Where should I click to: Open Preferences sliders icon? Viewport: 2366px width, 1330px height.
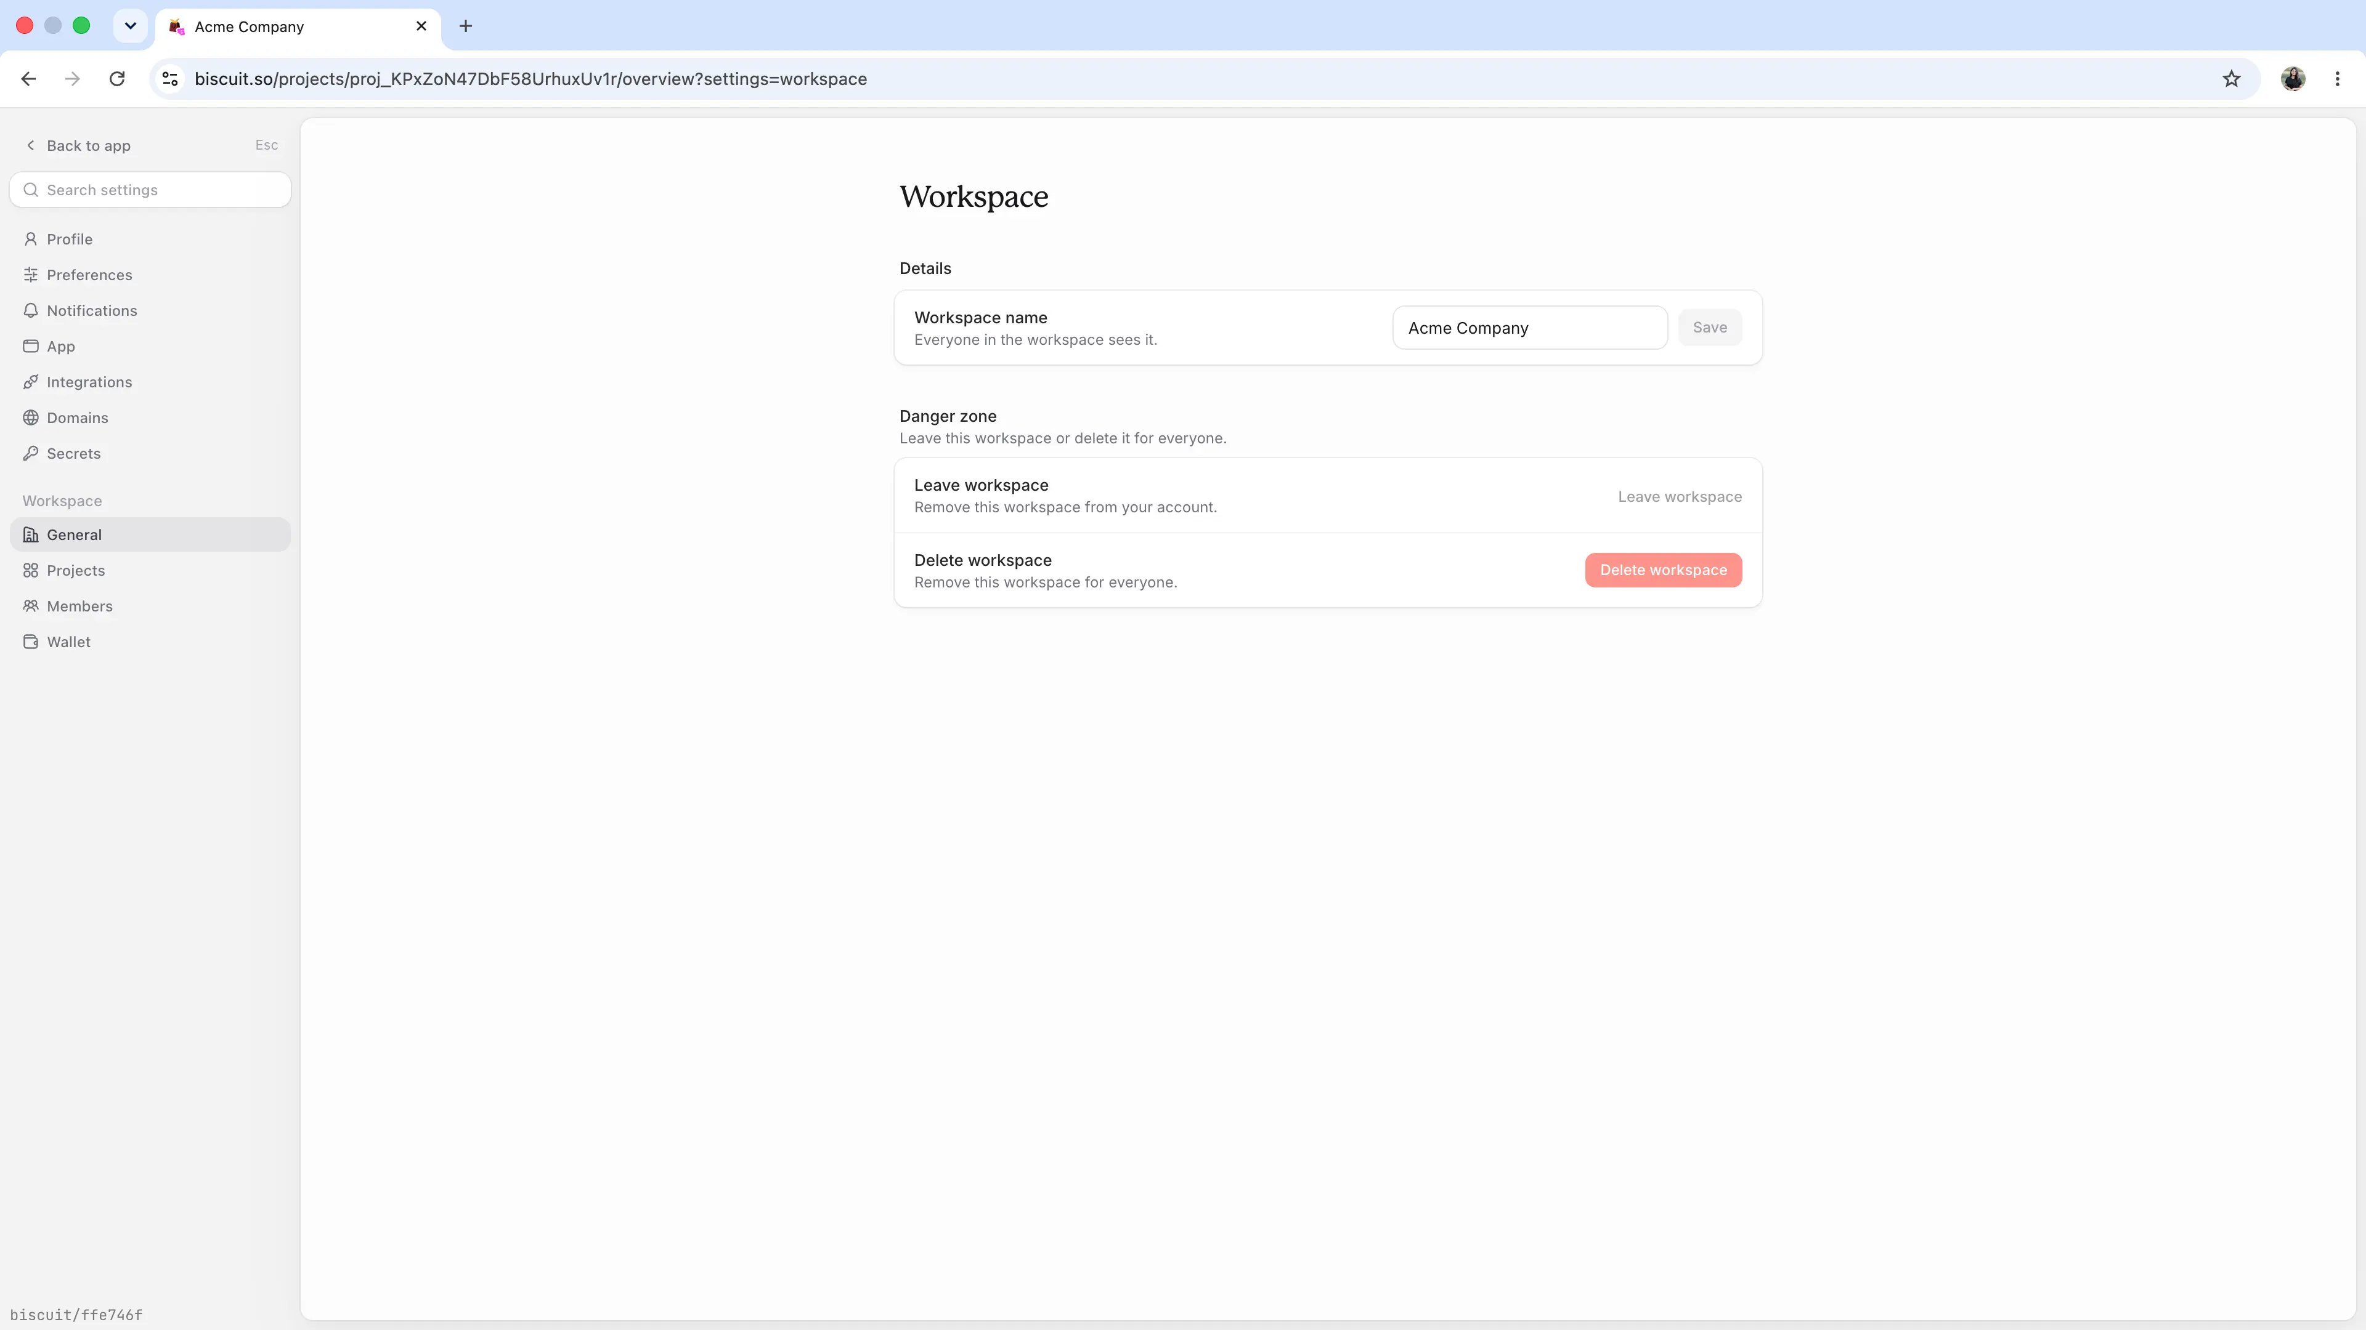coord(30,275)
